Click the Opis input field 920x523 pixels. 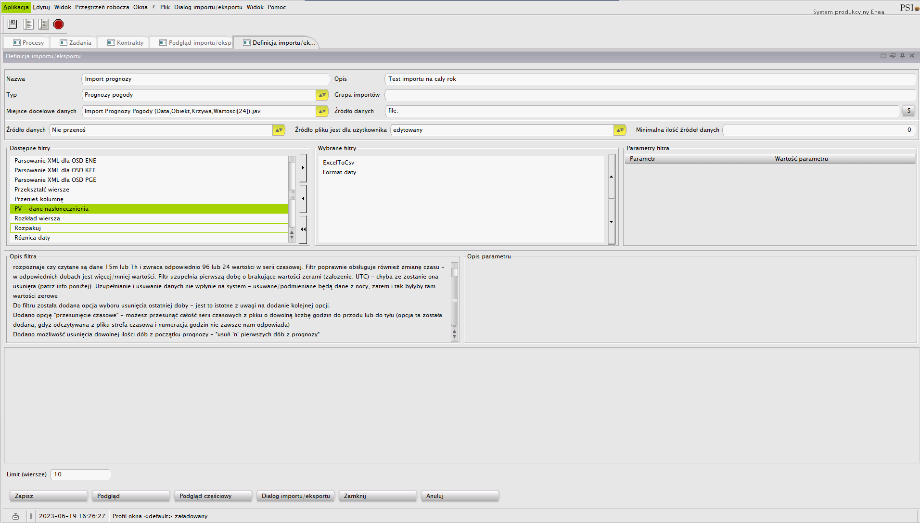pyautogui.click(x=650, y=79)
